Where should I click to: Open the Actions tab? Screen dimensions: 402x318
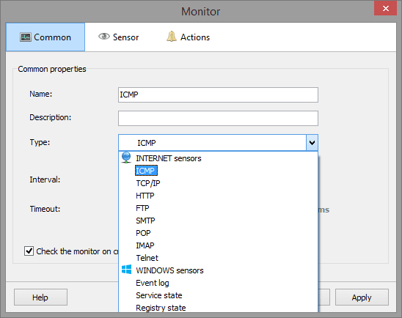click(189, 37)
